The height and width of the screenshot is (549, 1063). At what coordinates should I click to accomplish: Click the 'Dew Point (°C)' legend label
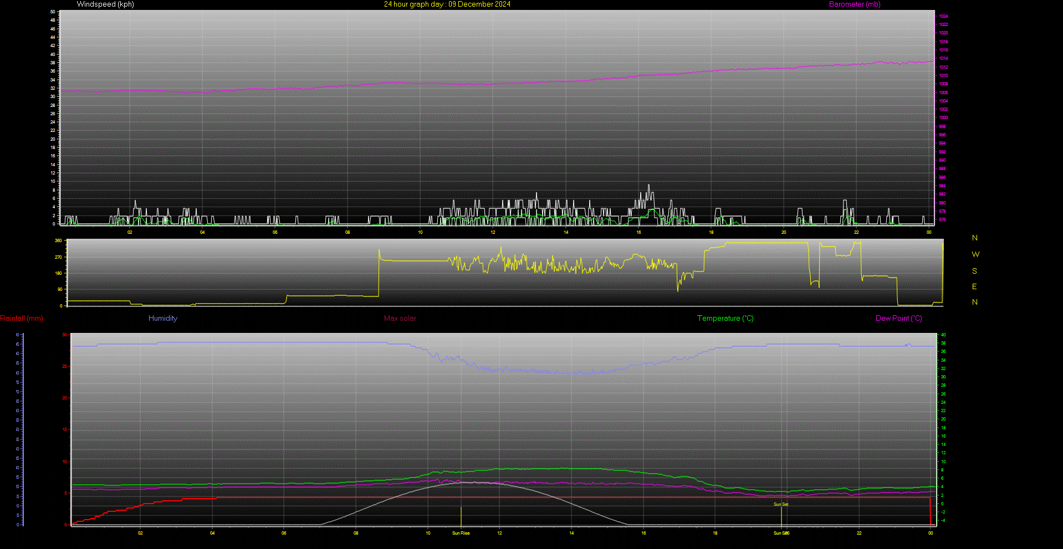(x=899, y=319)
